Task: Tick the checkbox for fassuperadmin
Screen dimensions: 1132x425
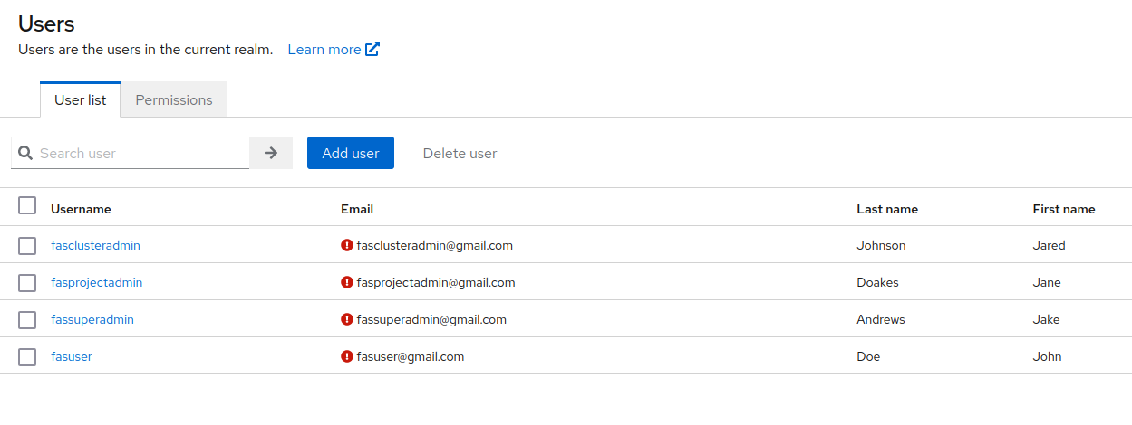Action: pos(27,320)
